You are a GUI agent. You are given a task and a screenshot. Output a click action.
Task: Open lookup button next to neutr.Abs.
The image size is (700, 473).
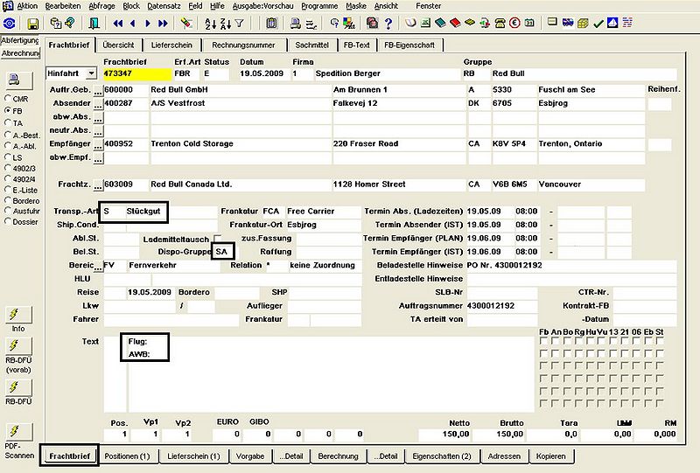(98, 131)
